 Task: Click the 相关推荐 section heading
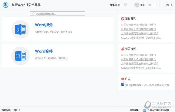click(x=130, y=49)
